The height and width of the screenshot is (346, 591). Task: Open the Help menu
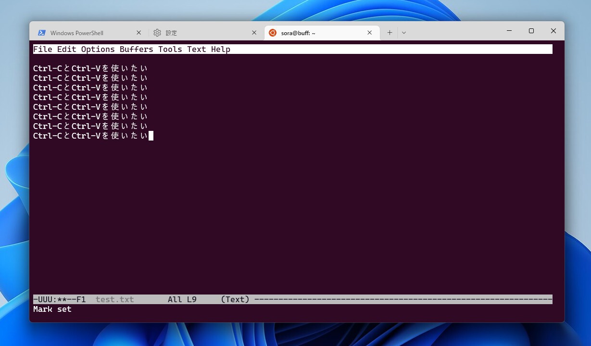pos(220,49)
